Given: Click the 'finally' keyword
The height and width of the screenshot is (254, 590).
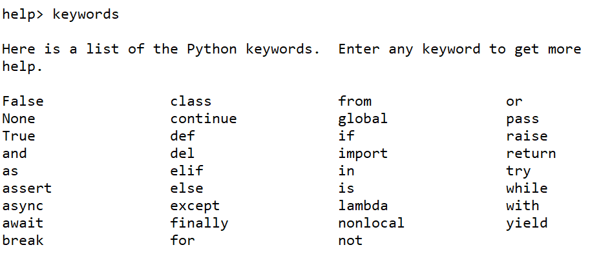Looking at the screenshot, I should [x=199, y=224].
